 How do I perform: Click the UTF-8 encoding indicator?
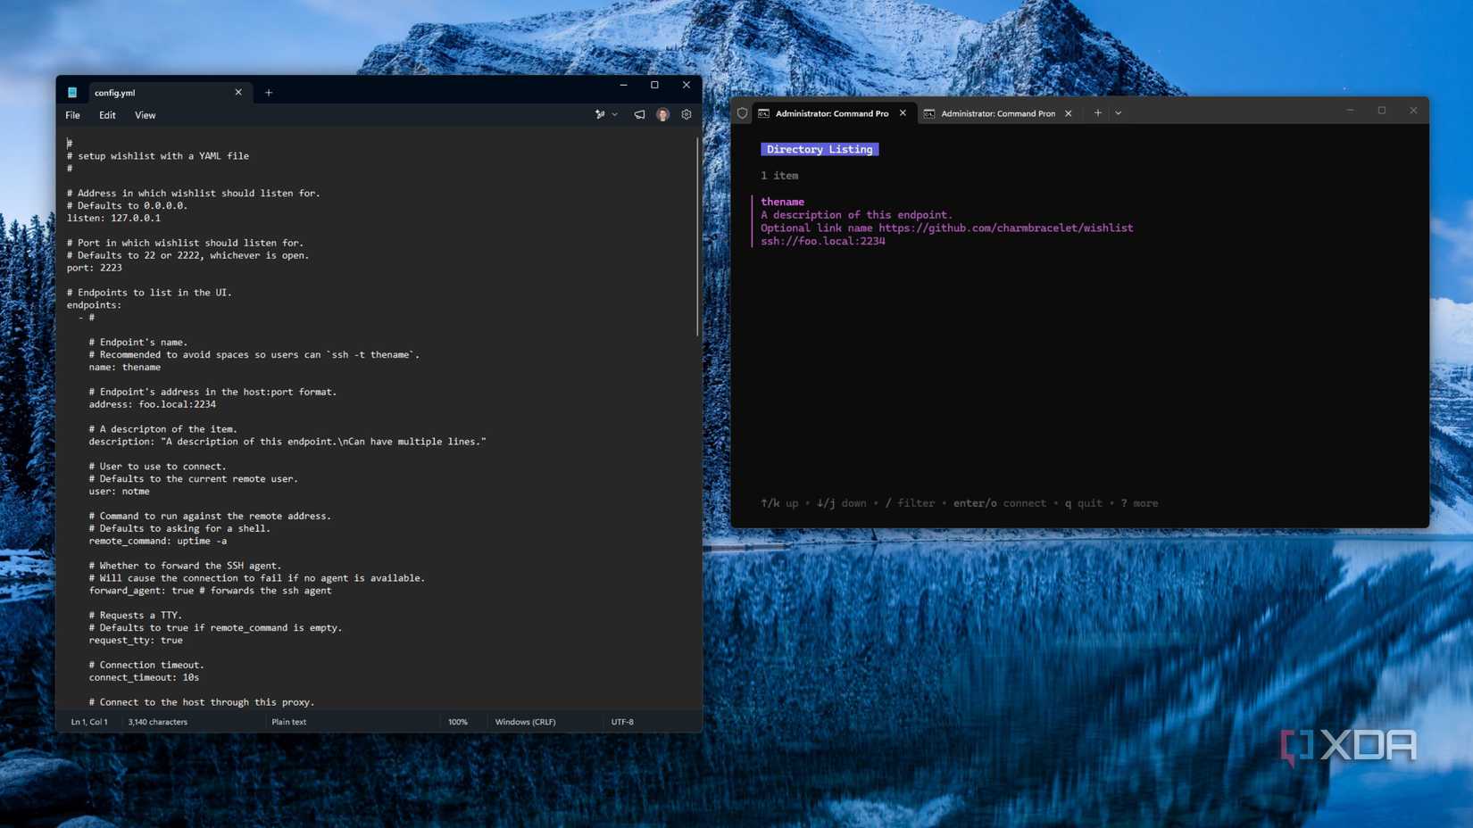pos(622,722)
